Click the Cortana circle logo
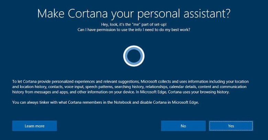This screenshot has width=268, height=140. [134, 56]
